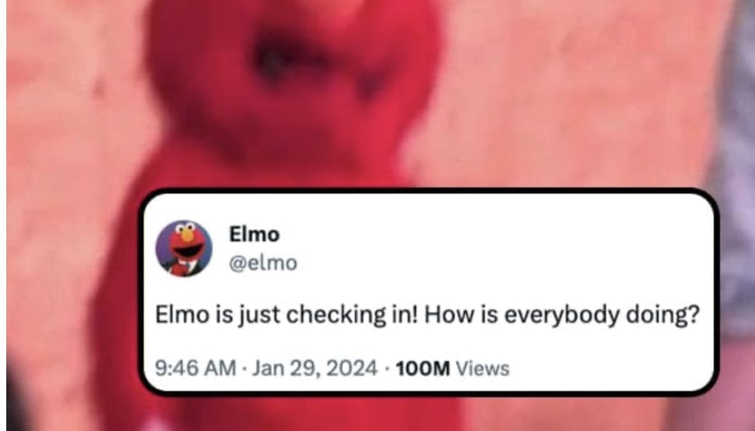Click the bold 100M view count
The image size is (755, 431).
coord(423,369)
